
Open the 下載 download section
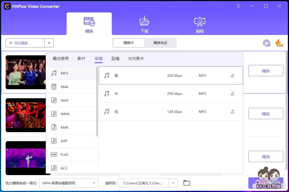click(144, 24)
